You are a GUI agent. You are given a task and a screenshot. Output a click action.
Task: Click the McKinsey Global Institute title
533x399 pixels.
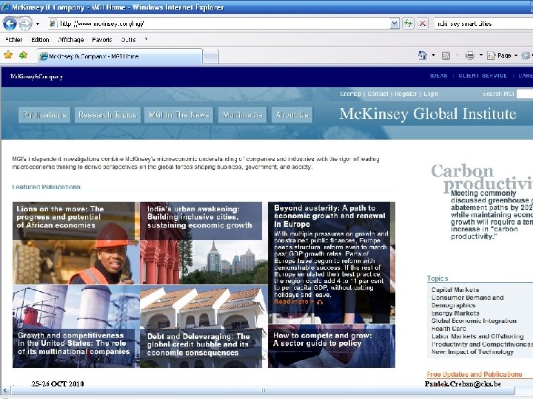pos(428,114)
